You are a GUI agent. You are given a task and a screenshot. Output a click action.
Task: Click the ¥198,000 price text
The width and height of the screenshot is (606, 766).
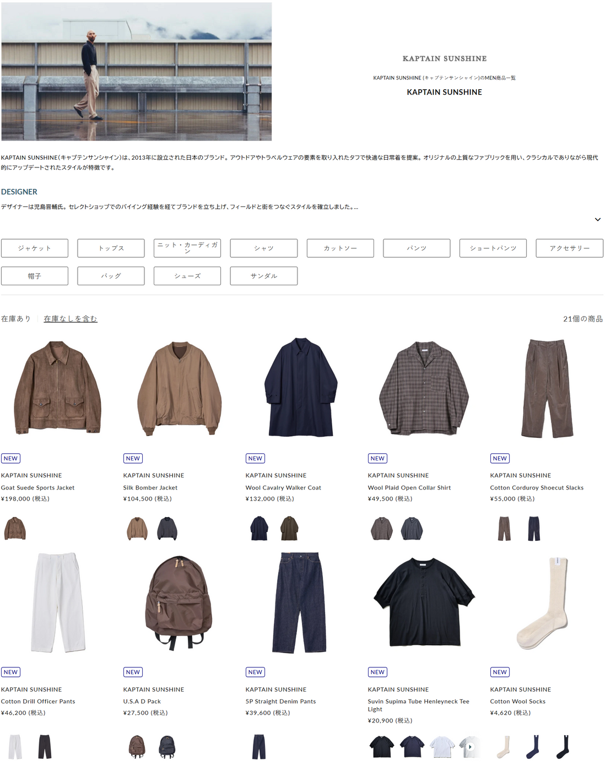(x=25, y=499)
